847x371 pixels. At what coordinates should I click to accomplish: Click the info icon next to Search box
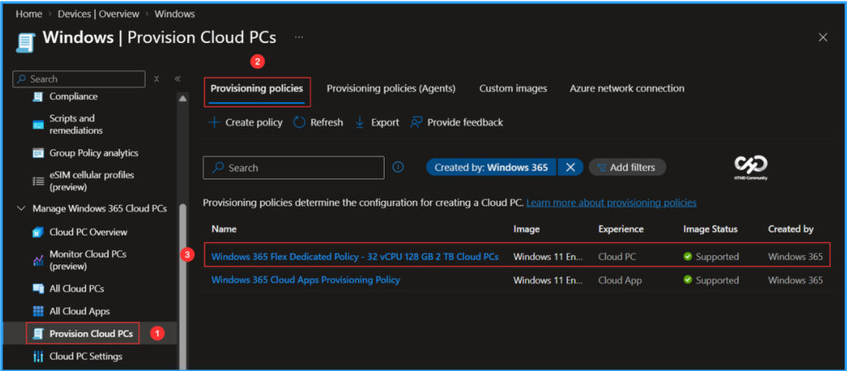pyautogui.click(x=398, y=167)
